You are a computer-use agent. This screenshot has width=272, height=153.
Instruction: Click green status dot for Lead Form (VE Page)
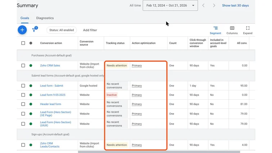[x=31, y=114]
